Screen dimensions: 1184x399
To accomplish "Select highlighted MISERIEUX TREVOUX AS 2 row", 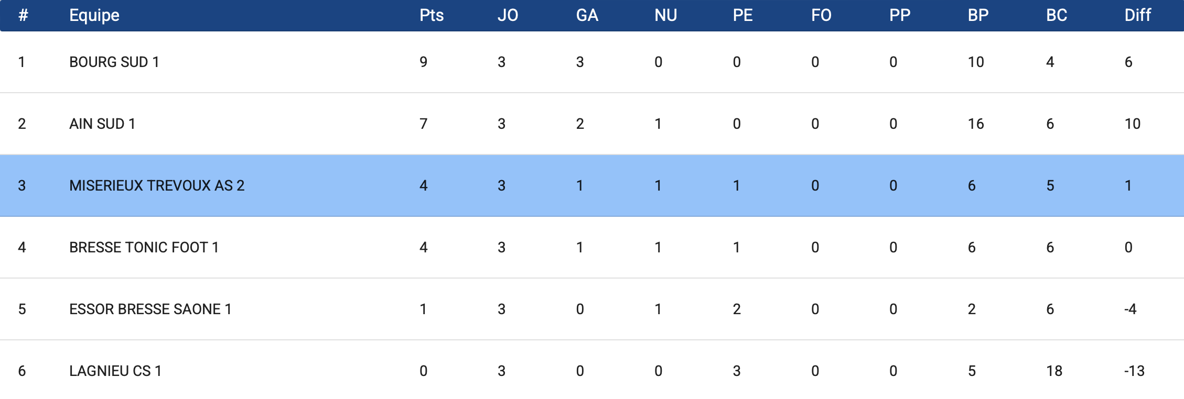I will [x=157, y=185].
